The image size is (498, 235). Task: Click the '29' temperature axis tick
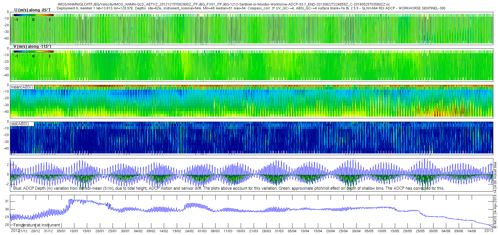pos(7,217)
